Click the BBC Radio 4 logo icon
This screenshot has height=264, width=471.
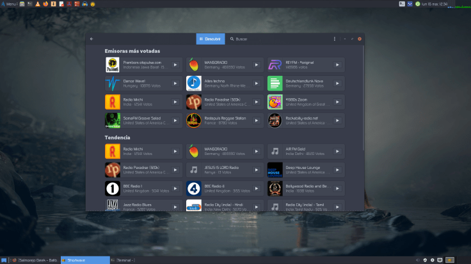194,188
